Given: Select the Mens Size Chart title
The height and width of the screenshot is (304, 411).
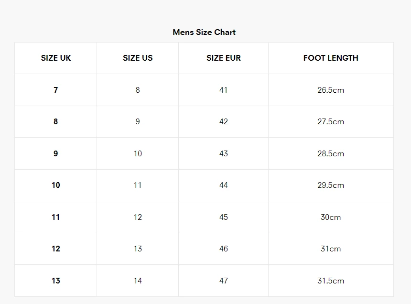Looking at the screenshot, I should click(204, 32).
